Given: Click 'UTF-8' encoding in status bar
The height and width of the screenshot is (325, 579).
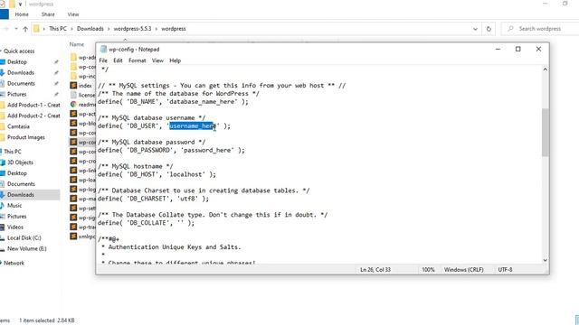Looking at the screenshot, I should [x=505, y=270].
